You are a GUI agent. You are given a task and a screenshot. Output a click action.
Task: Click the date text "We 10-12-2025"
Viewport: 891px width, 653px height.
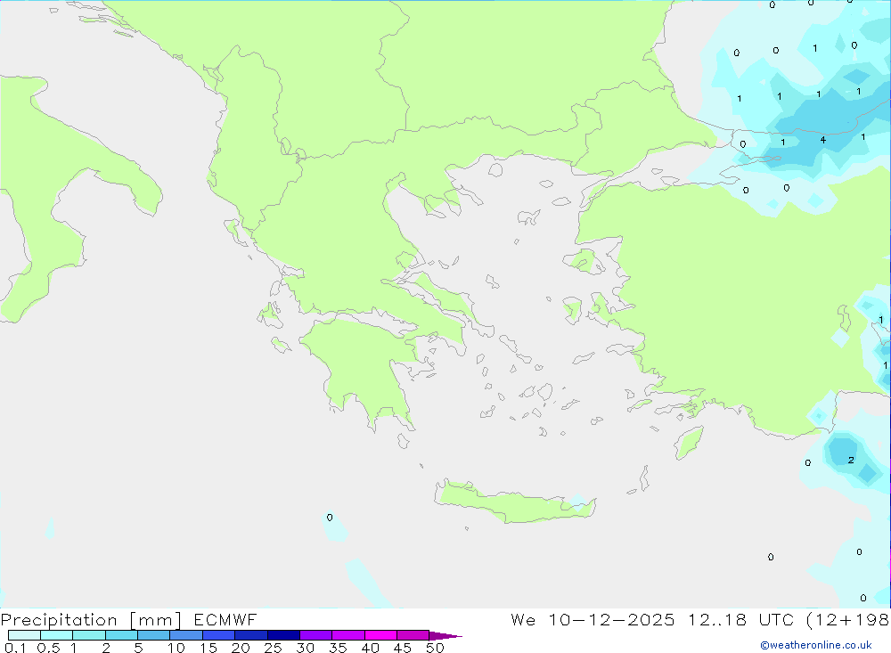coord(593,620)
